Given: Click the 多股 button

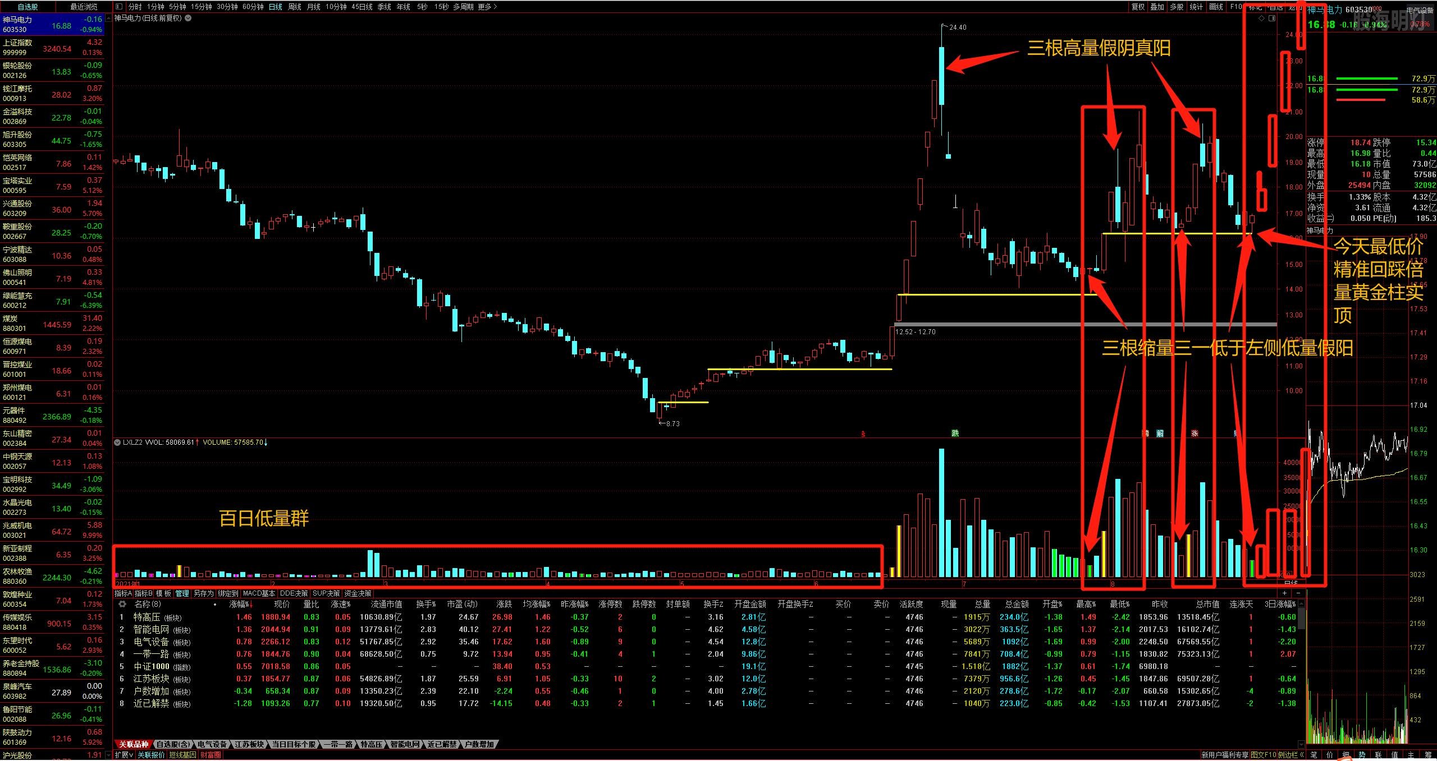Looking at the screenshot, I should [1177, 7].
